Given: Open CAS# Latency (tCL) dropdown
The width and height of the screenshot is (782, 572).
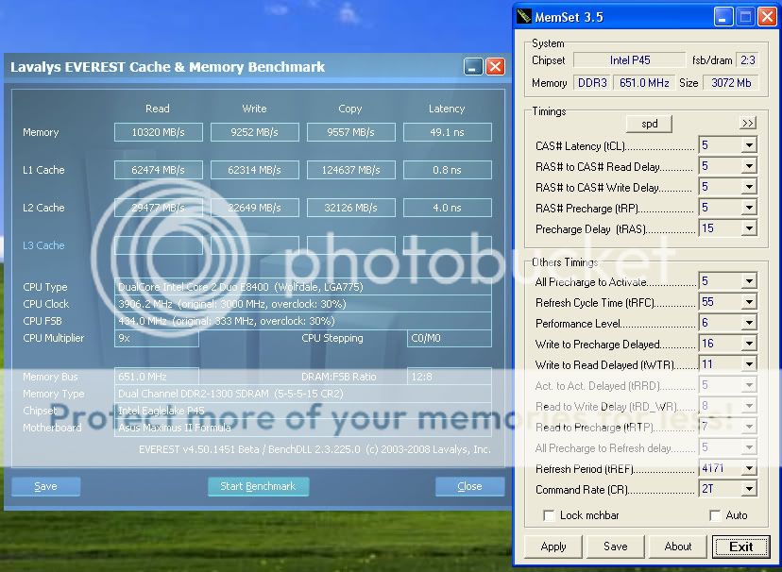Looking at the screenshot, I should click(x=749, y=145).
